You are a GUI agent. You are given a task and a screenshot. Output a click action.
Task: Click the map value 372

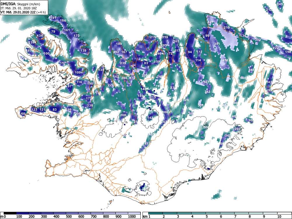pyautogui.click(x=132, y=78)
